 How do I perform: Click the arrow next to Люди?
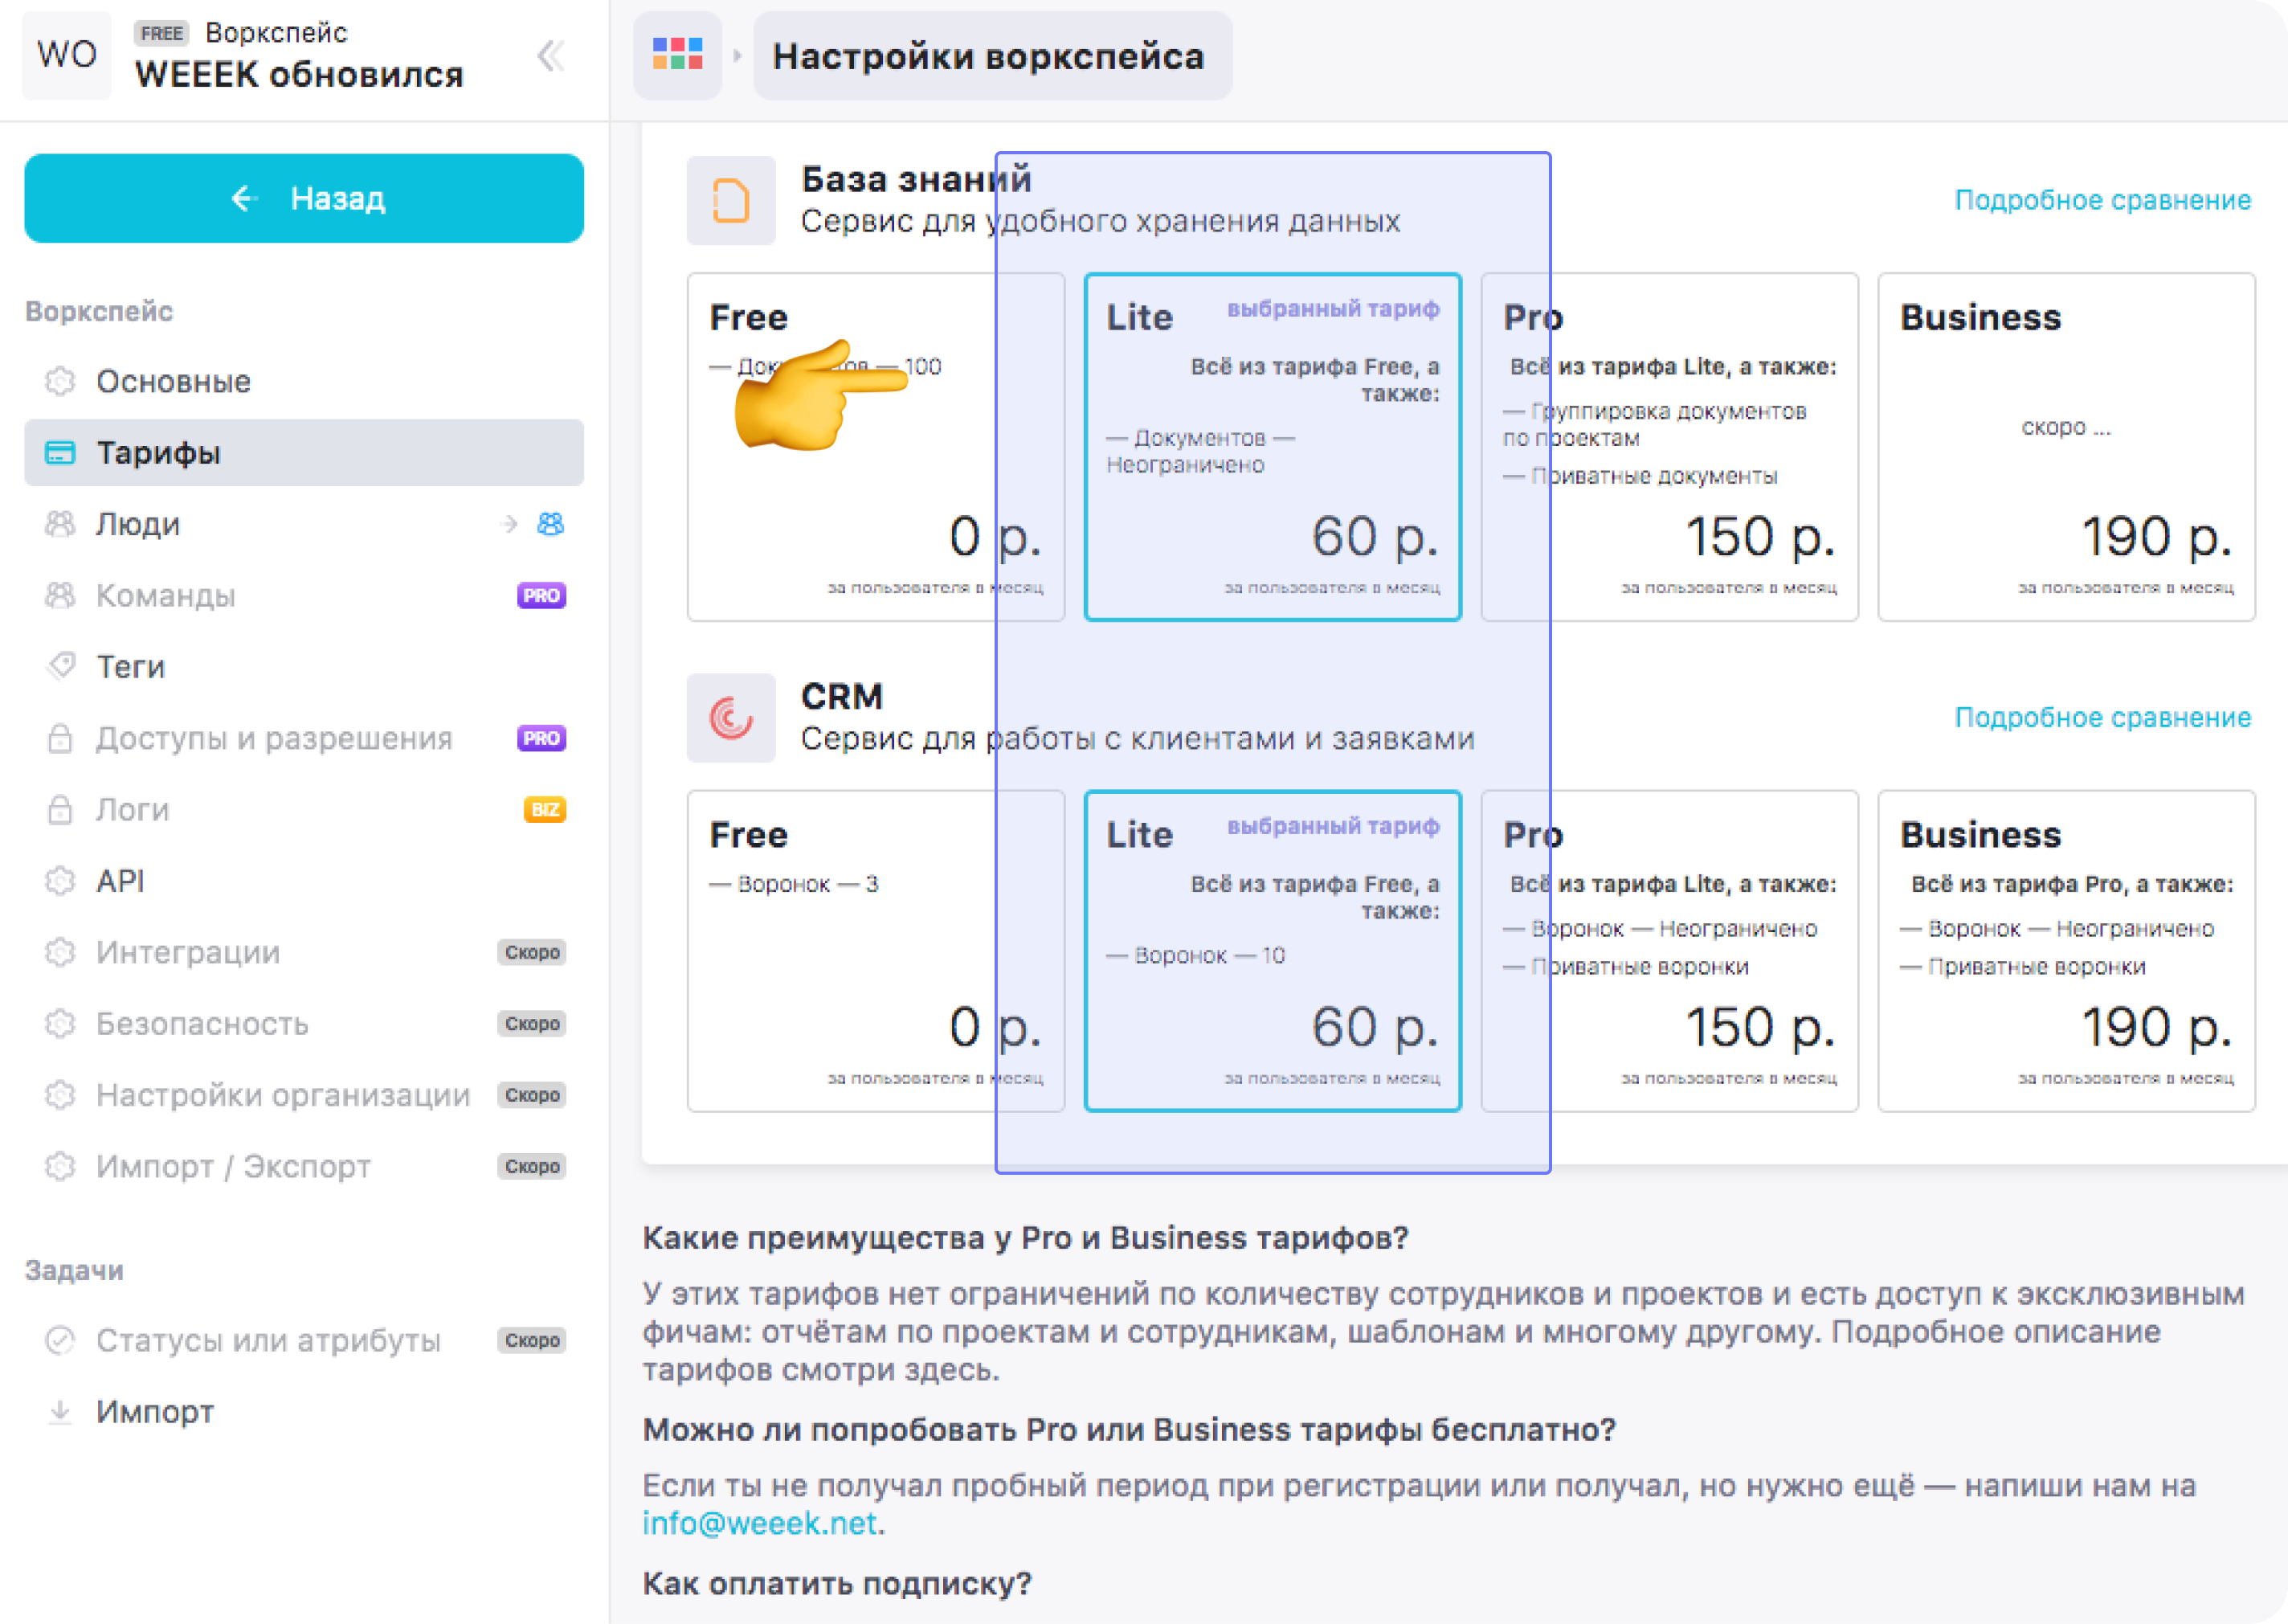click(510, 524)
